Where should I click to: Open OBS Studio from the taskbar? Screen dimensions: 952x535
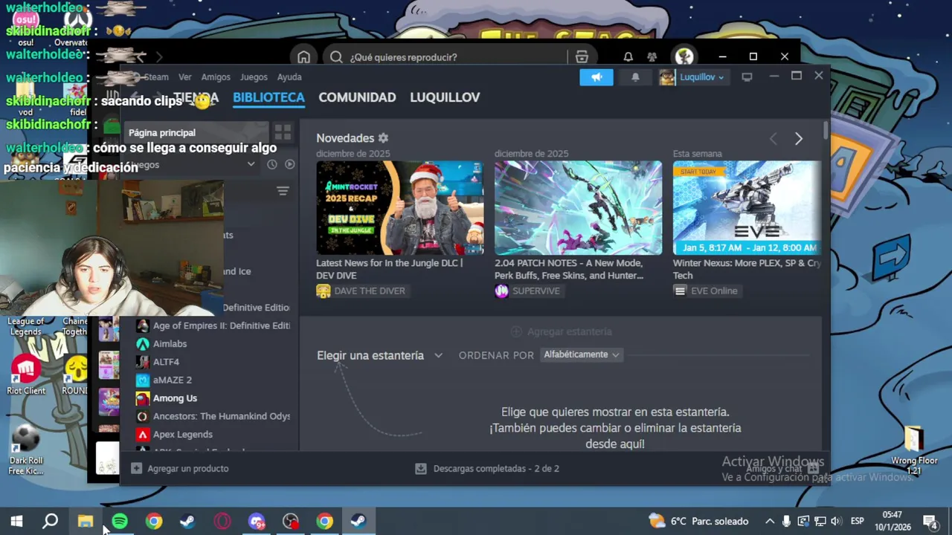pyautogui.click(x=290, y=522)
